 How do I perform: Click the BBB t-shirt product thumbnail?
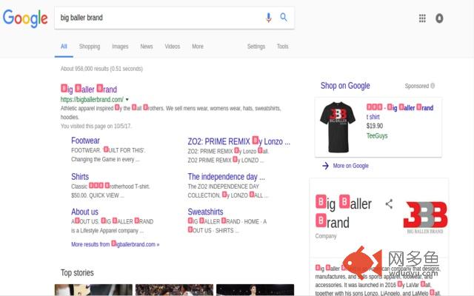338,127
